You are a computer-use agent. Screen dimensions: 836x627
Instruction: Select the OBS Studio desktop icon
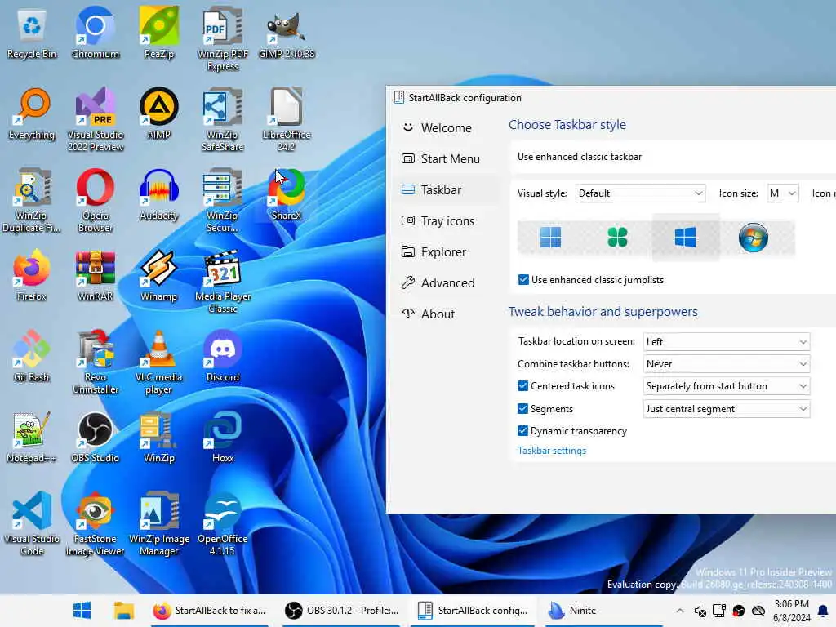96,438
